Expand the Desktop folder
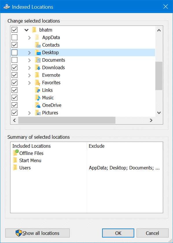The width and height of the screenshot is (173, 243). (30, 53)
